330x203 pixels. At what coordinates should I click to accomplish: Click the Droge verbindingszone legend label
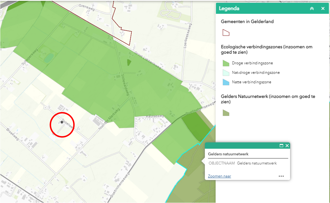[252, 63]
